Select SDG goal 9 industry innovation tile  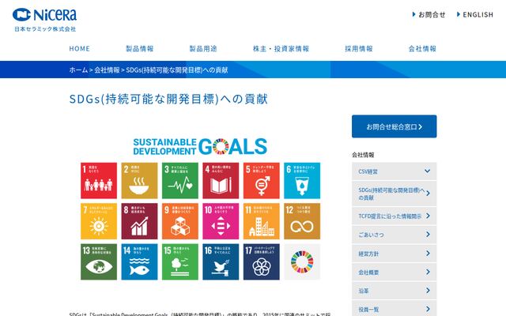tap(180, 221)
